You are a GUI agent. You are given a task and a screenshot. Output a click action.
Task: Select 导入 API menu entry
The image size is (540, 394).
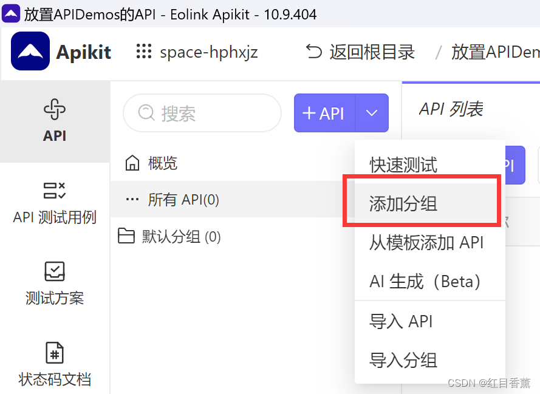pos(402,321)
